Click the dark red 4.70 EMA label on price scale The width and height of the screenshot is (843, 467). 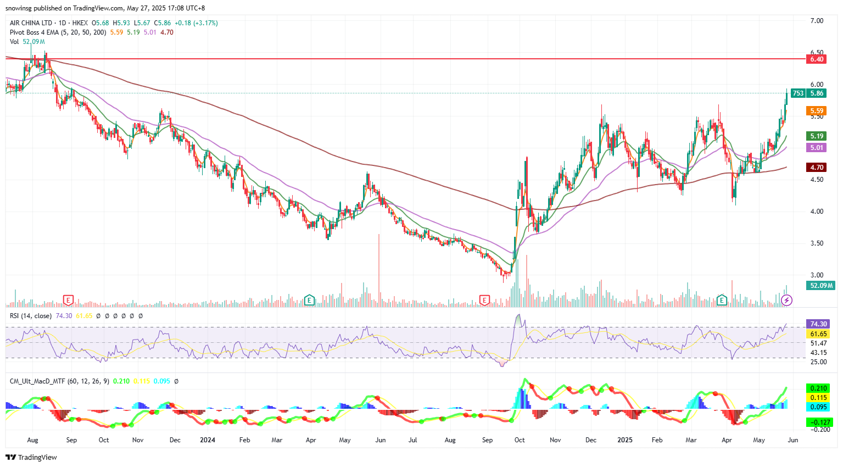[816, 168]
